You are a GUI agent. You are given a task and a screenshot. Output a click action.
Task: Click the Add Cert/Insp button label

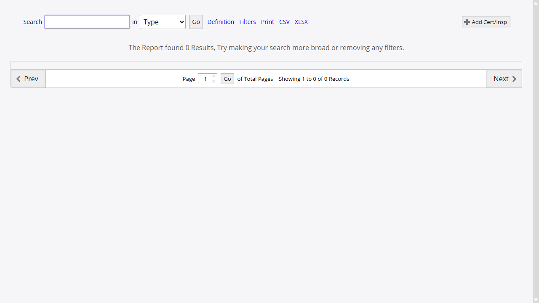click(x=489, y=22)
